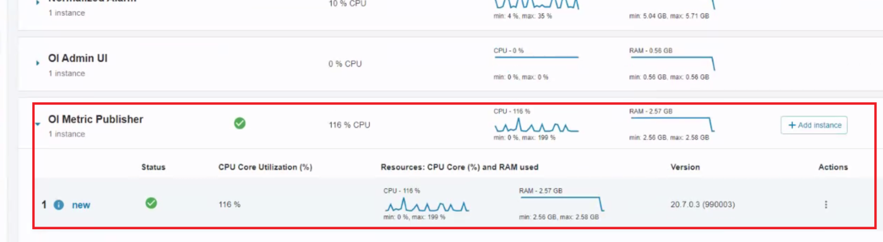This screenshot has width=883, height=242.
Task: Click the Actions column header
Action: (x=833, y=167)
